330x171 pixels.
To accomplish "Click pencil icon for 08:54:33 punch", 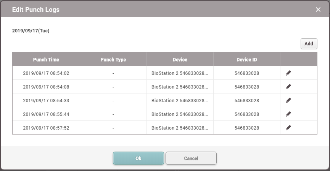I will tap(288, 100).
